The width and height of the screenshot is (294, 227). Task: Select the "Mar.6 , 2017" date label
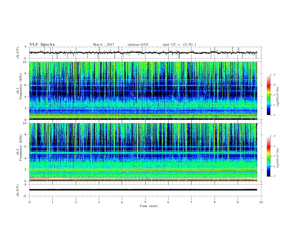pyautogui.click(x=104, y=45)
